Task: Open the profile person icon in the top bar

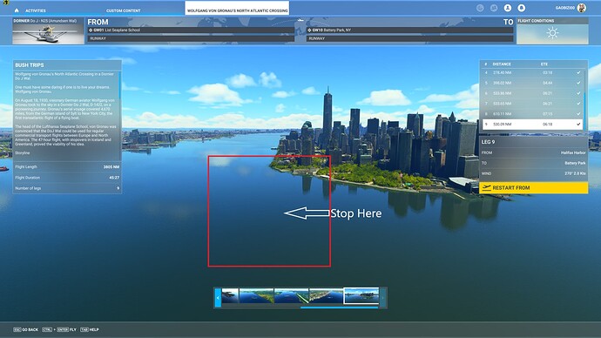Action: point(508,8)
